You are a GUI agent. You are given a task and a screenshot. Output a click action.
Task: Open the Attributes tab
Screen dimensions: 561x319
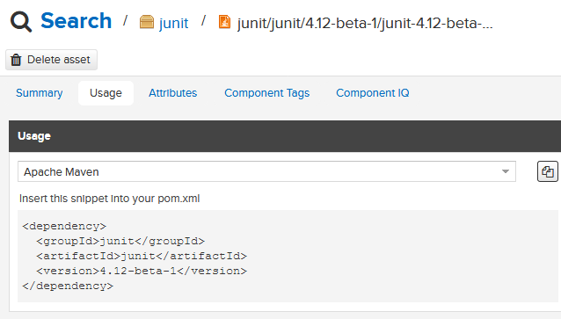point(173,93)
